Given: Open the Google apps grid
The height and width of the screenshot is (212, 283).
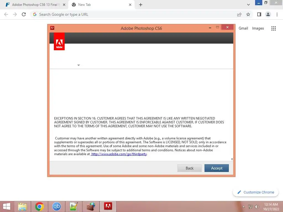Looking at the screenshot, I should coord(273,28).
